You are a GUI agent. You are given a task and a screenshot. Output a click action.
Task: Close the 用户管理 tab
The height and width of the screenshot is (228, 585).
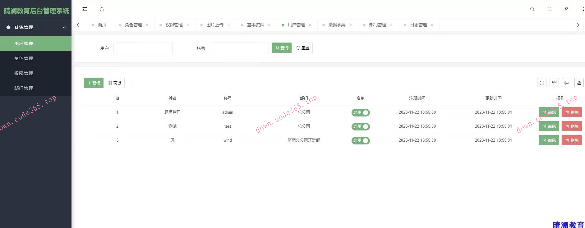pos(310,25)
